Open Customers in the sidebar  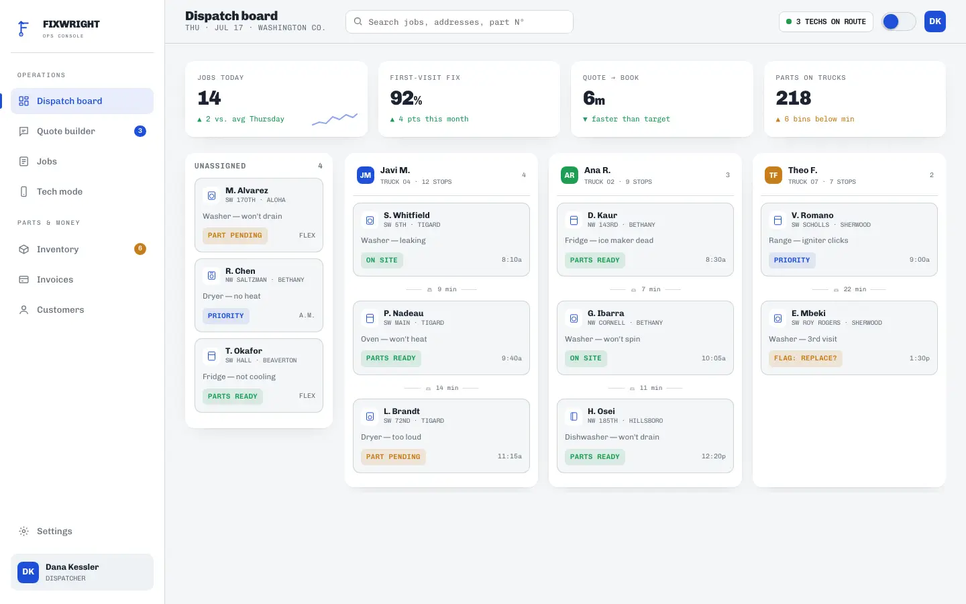click(x=82, y=310)
